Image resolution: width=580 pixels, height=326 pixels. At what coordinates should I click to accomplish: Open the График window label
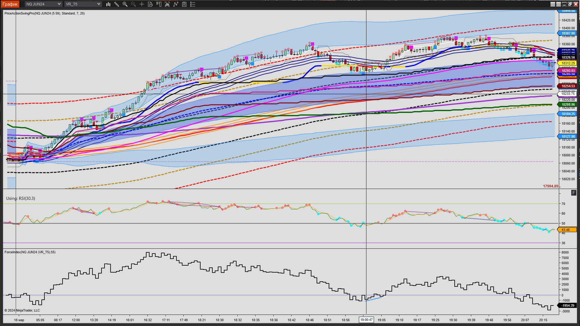(x=10, y=4)
